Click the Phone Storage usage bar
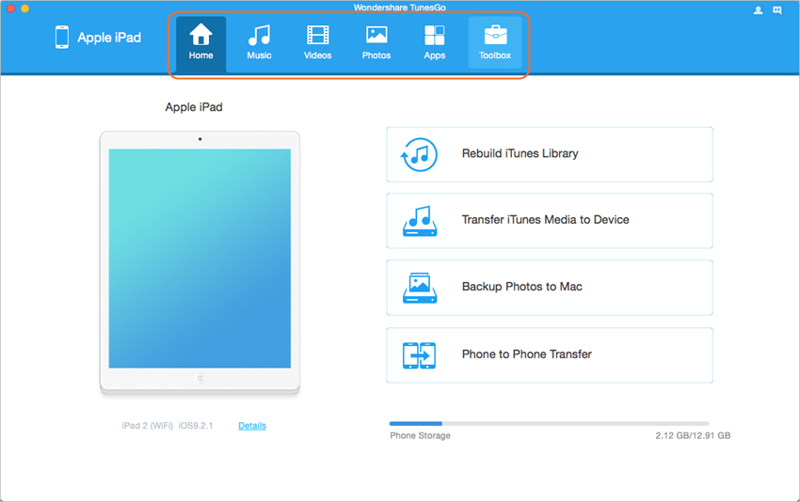 549,424
